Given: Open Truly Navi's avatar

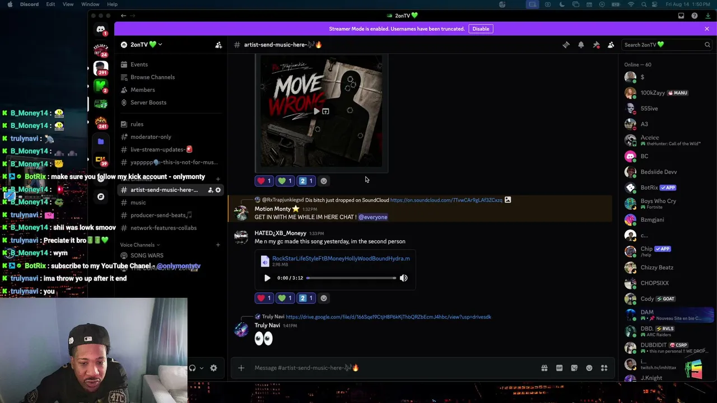Looking at the screenshot, I should [x=241, y=329].
